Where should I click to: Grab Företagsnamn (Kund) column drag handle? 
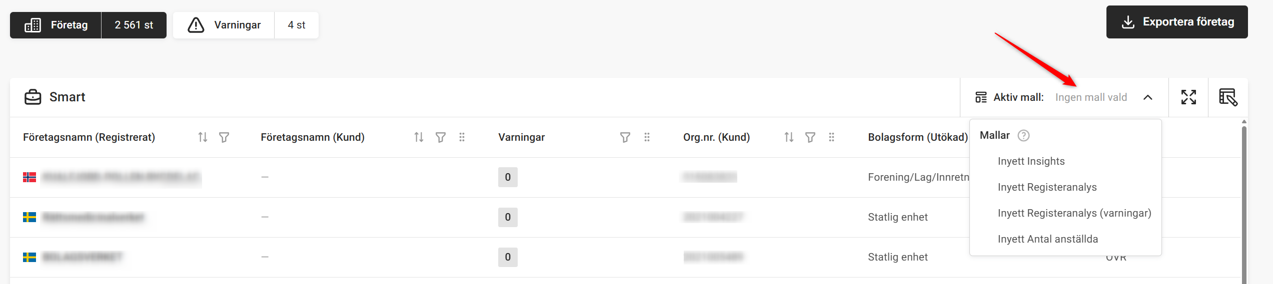[x=462, y=137]
